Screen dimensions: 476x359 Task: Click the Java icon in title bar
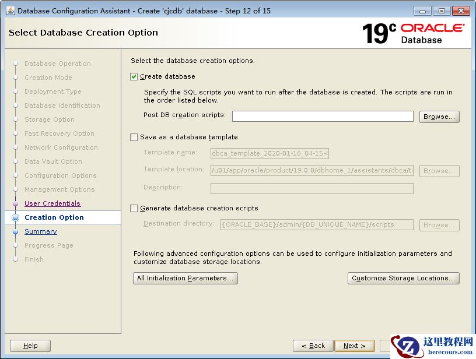pos(10,10)
